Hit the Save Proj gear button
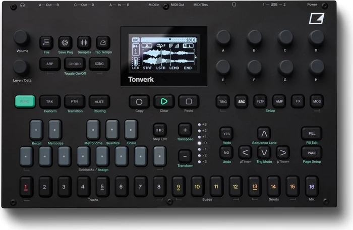This screenshot has height=230, width=353. pos(65,42)
